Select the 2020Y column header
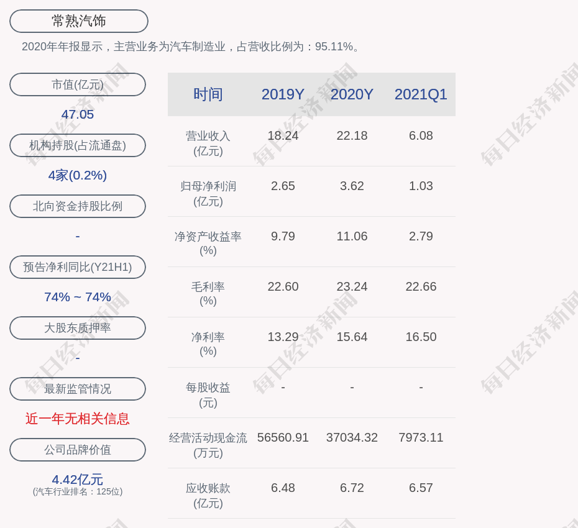 352,94
